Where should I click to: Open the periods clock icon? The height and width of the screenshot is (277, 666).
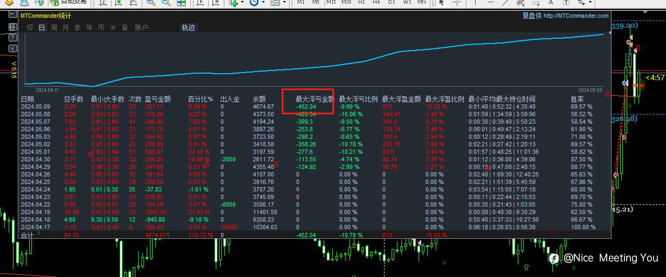pos(253,3)
